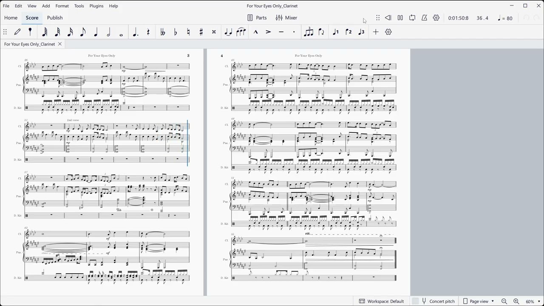Toggle the augmentation dot
The height and width of the screenshot is (306, 544).
click(136, 32)
